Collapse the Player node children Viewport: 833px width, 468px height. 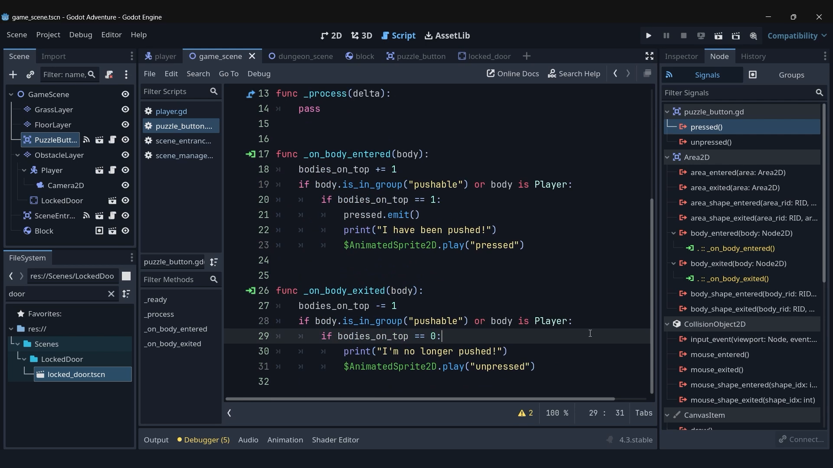point(24,170)
